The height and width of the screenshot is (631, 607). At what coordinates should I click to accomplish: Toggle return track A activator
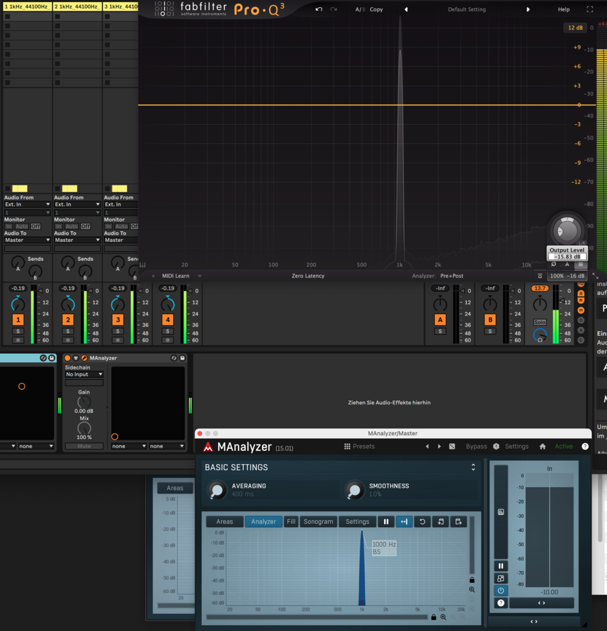(x=440, y=320)
